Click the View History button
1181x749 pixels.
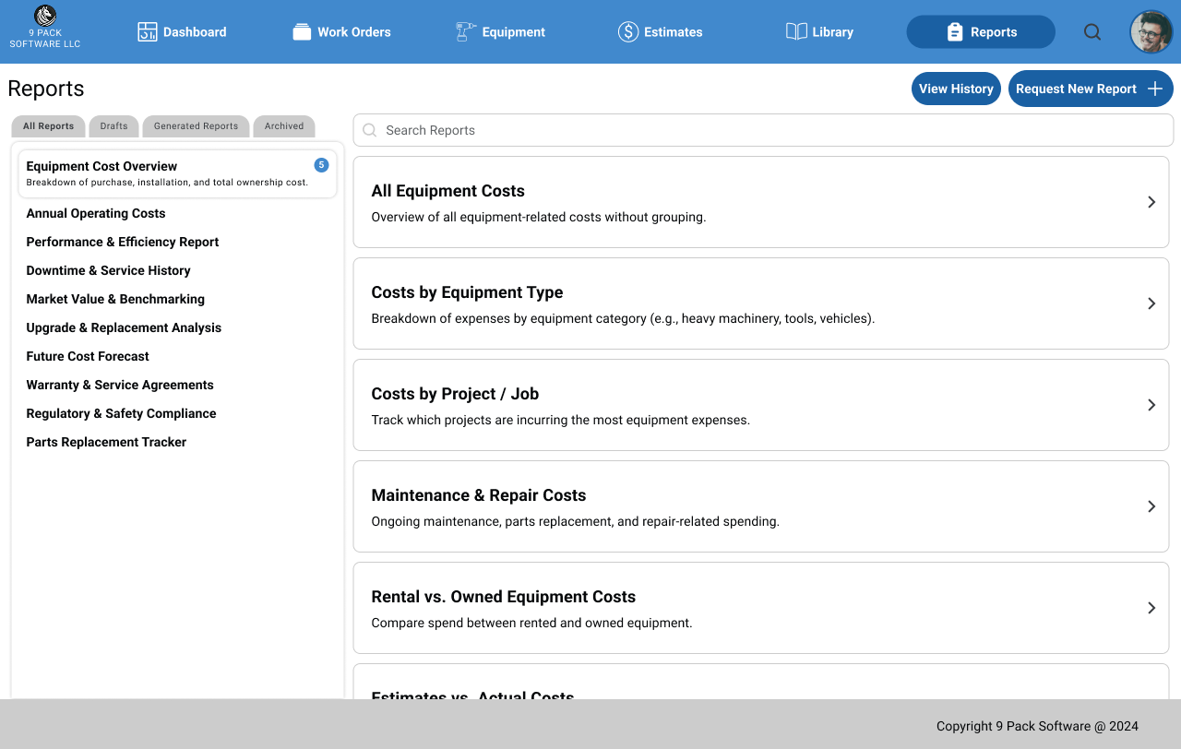956,89
